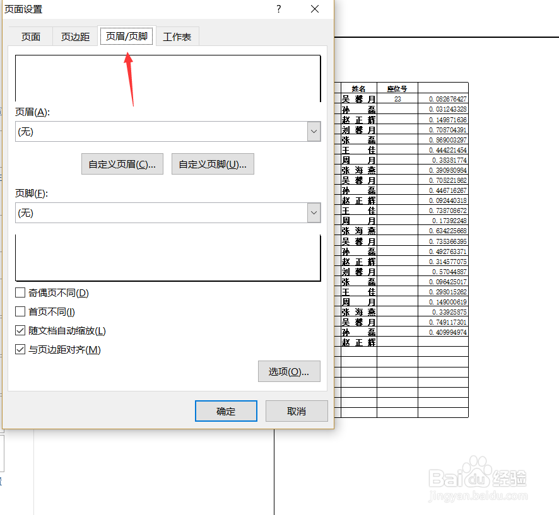Open the 工作表 tab
Viewport: 559px width, 515px height.
point(177,36)
